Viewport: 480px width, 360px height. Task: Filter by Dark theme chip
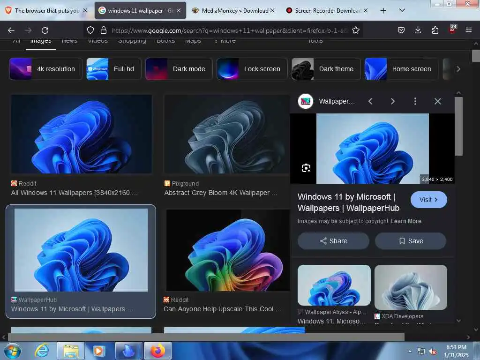tap(326, 69)
